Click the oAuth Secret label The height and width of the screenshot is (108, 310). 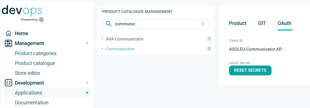tap(240, 63)
